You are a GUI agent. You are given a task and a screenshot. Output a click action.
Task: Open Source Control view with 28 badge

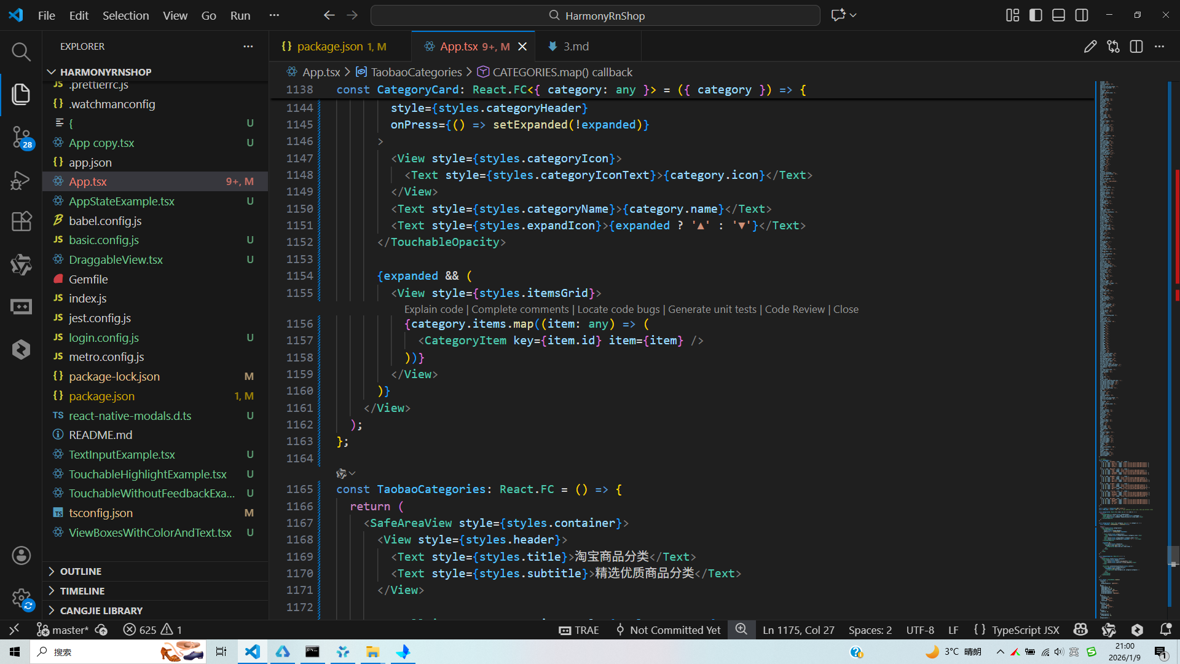click(21, 136)
